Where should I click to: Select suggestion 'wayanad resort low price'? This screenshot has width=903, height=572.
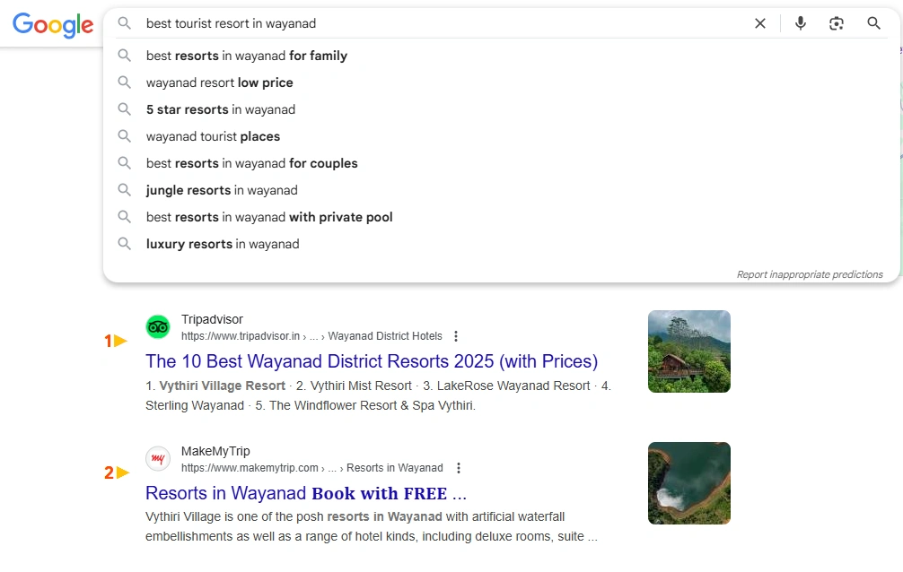pyautogui.click(x=220, y=82)
